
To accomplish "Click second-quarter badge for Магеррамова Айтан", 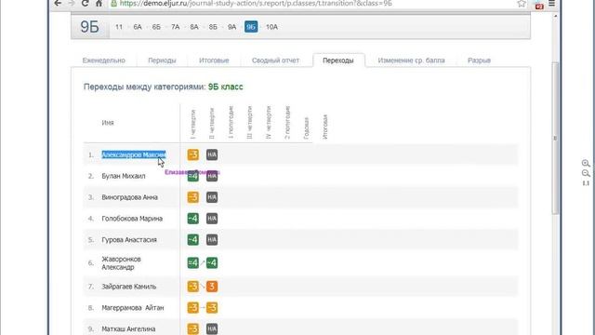I will coord(212,308).
